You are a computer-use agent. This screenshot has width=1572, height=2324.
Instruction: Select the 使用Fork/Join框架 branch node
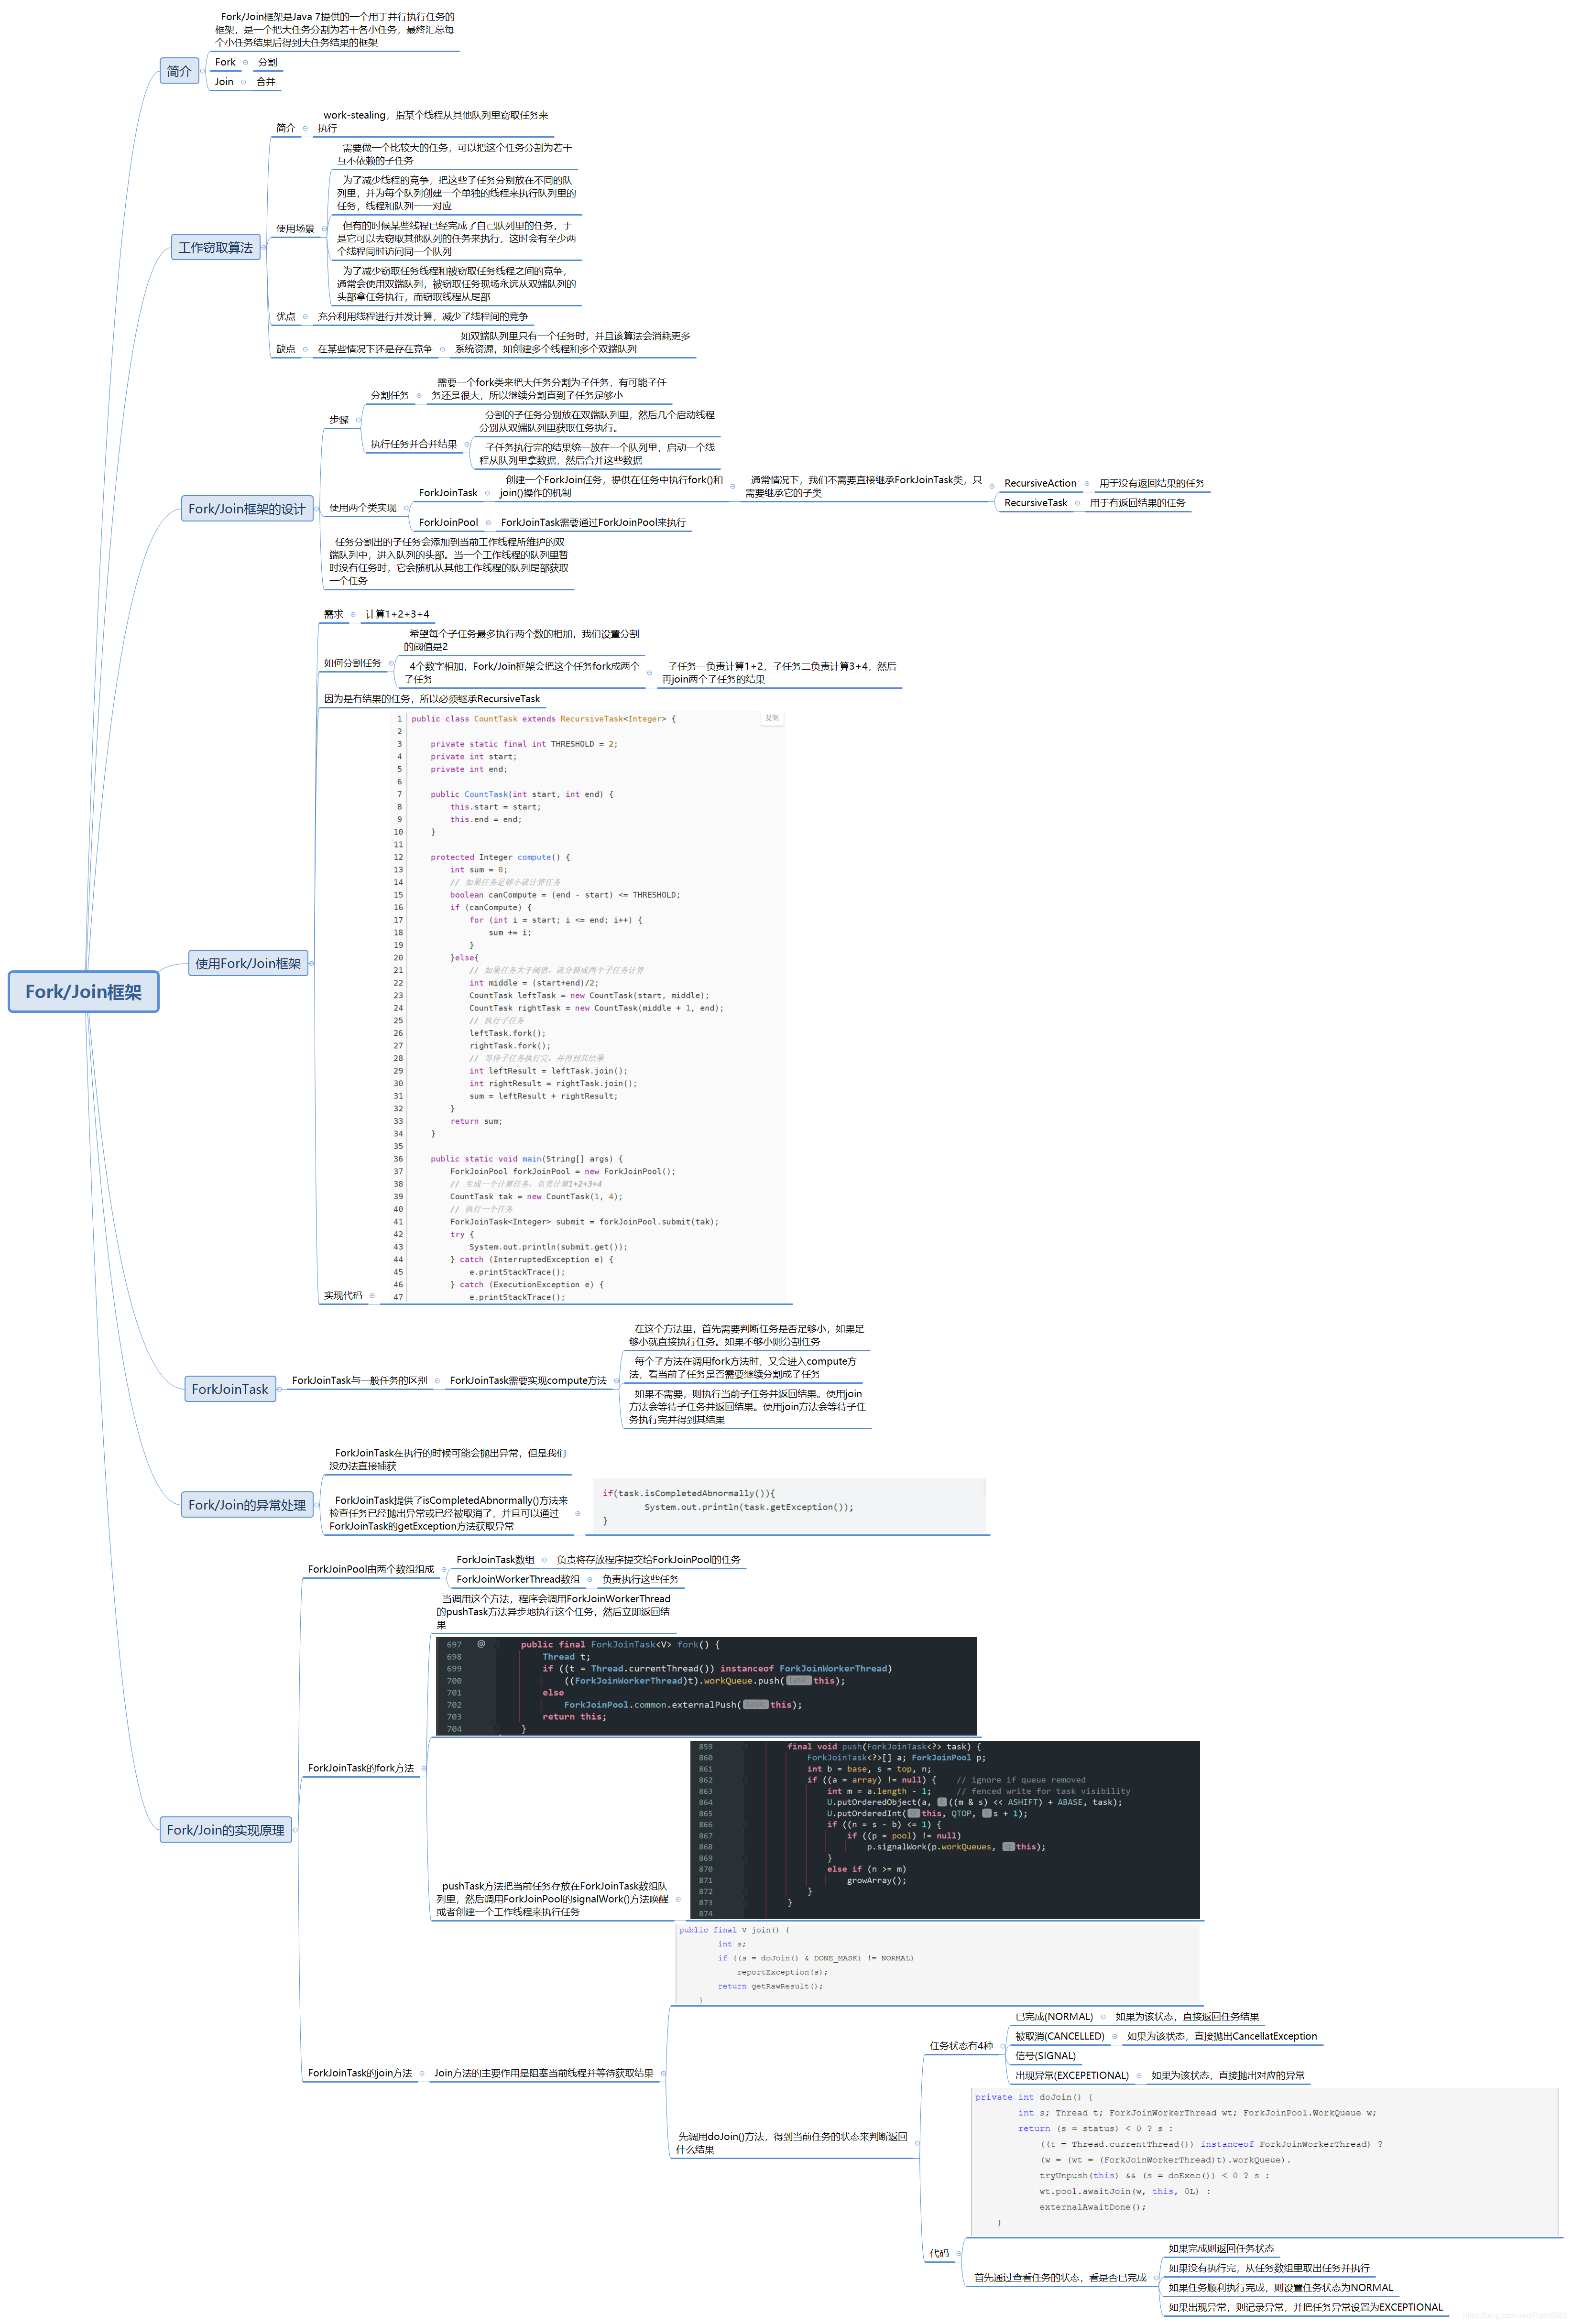[248, 963]
